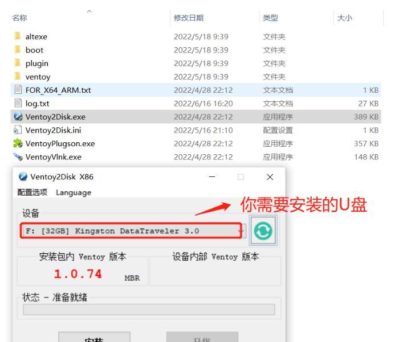Minimize the Ventoy2Disk X86 window
This screenshot has width=407, height=342.
[x=212, y=177]
